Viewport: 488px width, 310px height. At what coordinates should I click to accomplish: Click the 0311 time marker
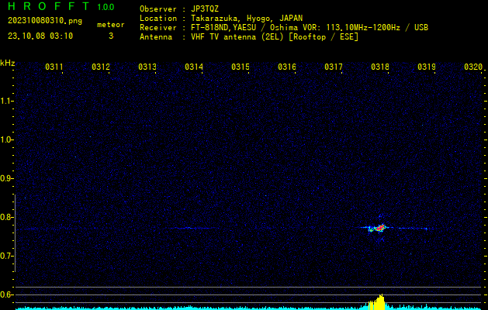coord(54,67)
